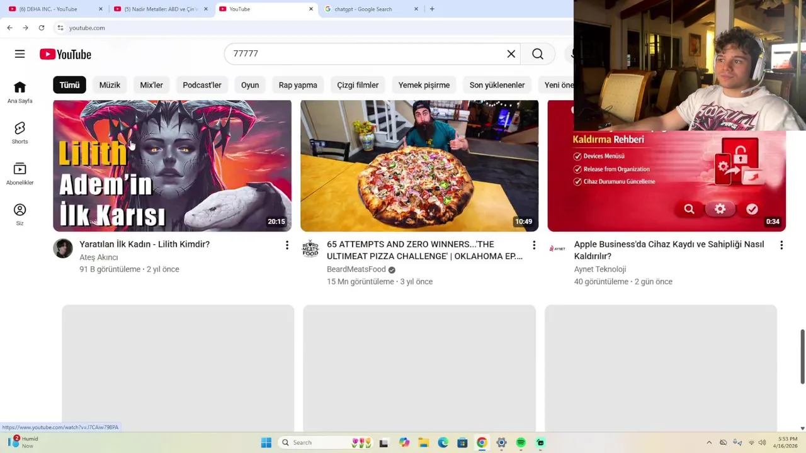Image resolution: width=806 pixels, height=453 pixels.
Task: Go forward with browser forward arrow
Action: tap(25, 28)
